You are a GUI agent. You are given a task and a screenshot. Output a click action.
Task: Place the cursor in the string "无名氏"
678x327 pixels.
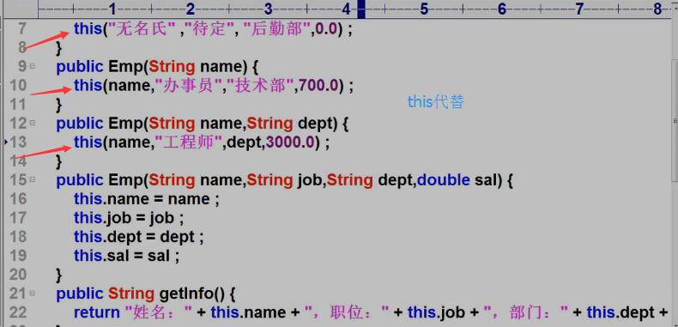[142, 29]
